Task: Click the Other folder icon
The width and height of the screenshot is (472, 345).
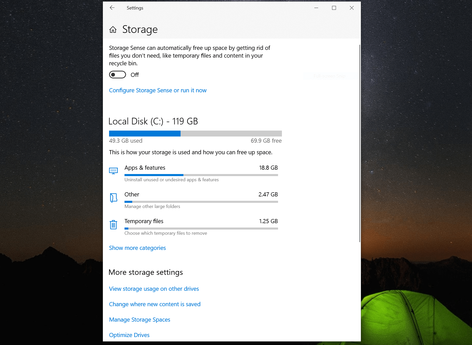Action: coord(113,198)
